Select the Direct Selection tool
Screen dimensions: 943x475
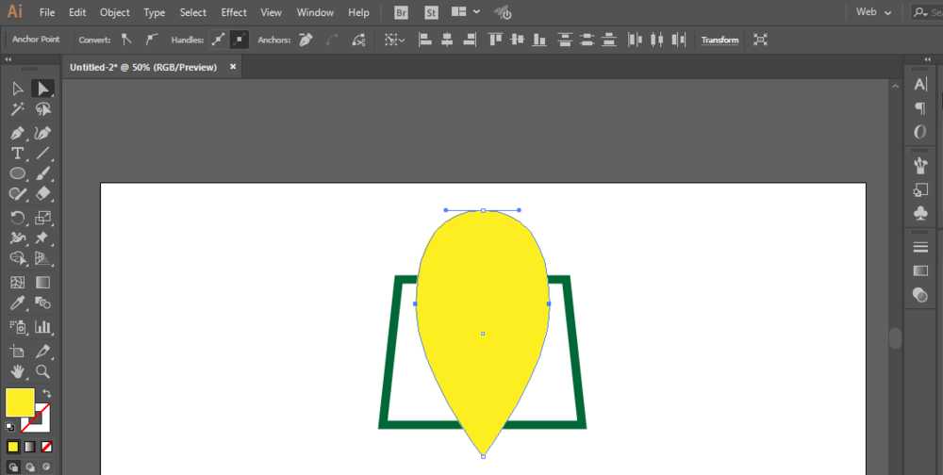click(42, 89)
